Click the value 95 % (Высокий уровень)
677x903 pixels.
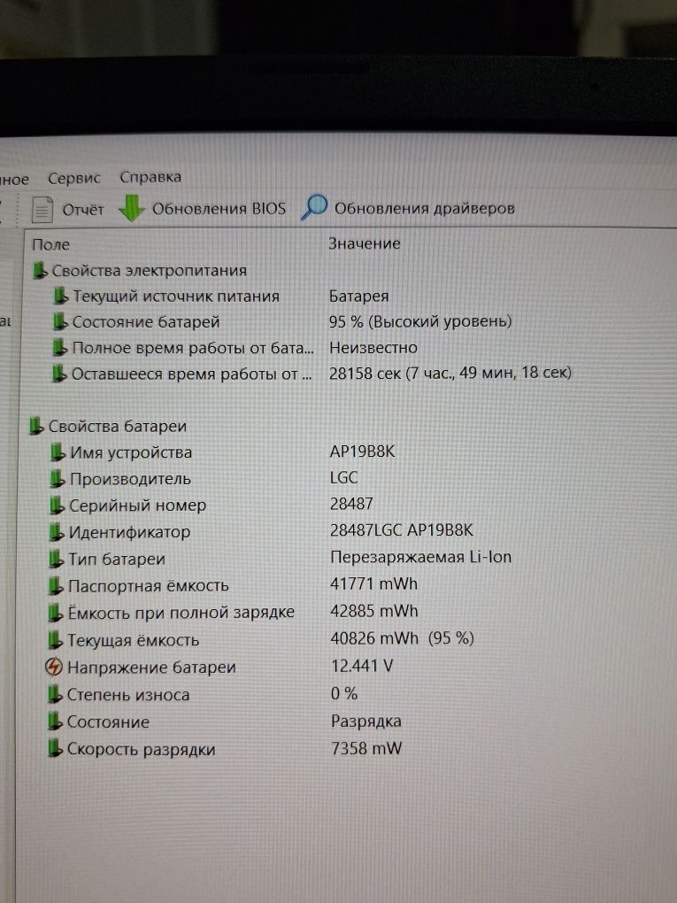click(x=420, y=321)
